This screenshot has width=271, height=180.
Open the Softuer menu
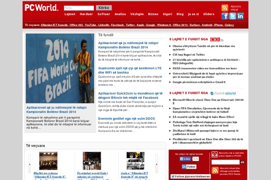pos(104,14)
